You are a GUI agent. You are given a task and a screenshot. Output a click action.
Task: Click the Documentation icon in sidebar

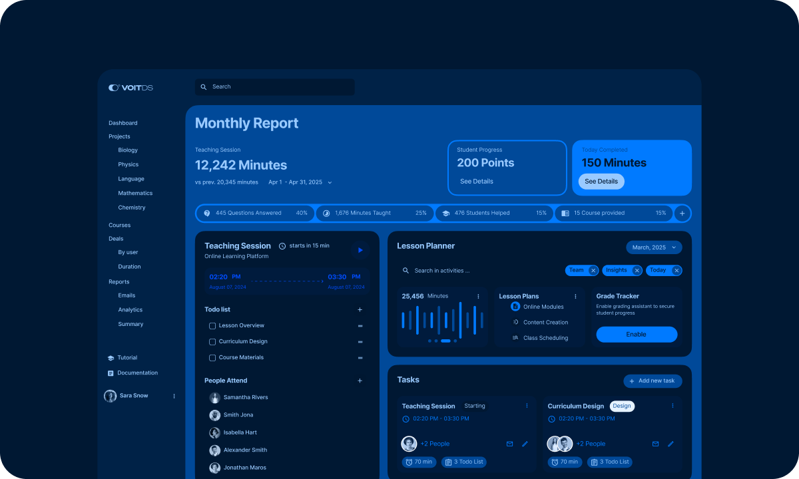(x=111, y=373)
